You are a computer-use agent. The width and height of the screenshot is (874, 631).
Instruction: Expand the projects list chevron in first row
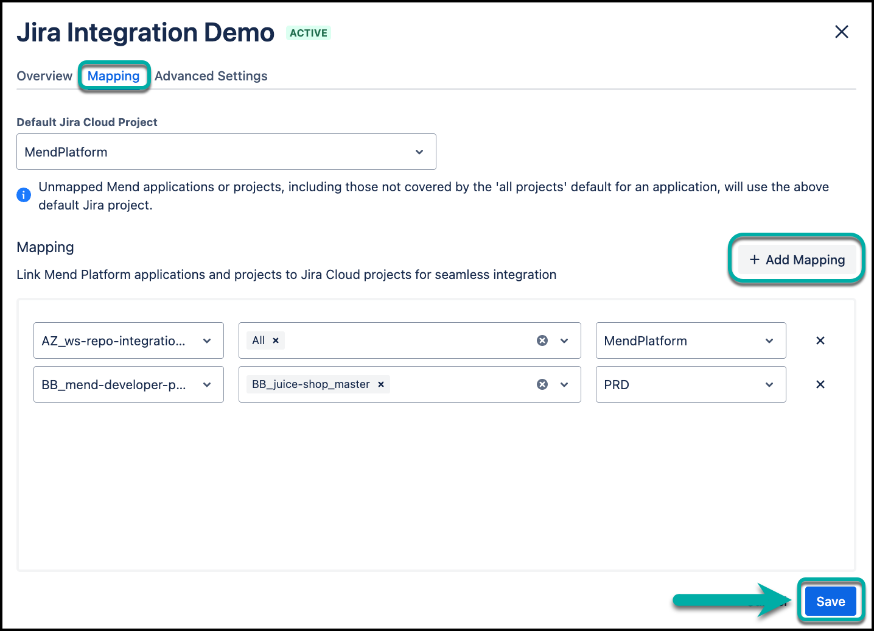564,340
